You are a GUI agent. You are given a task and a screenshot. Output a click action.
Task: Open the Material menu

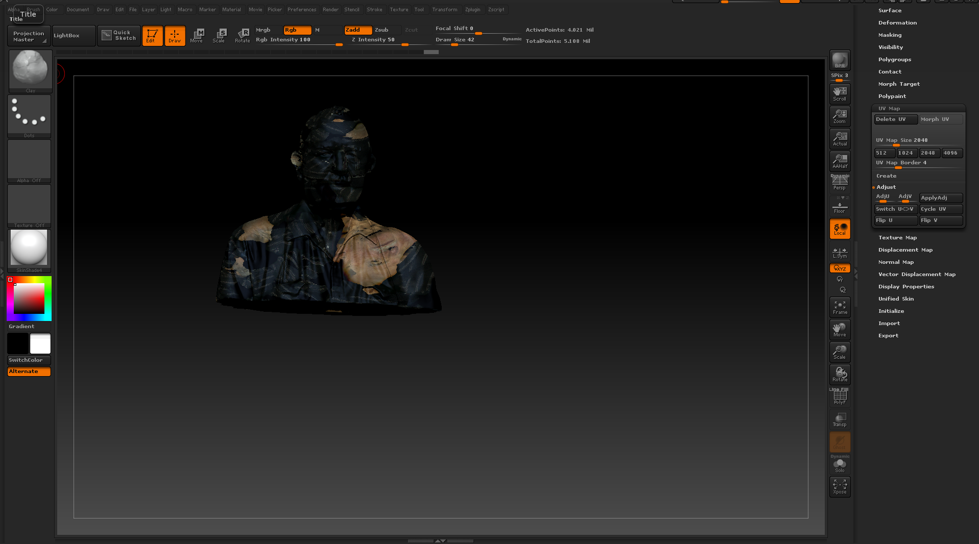pyautogui.click(x=231, y=10)
